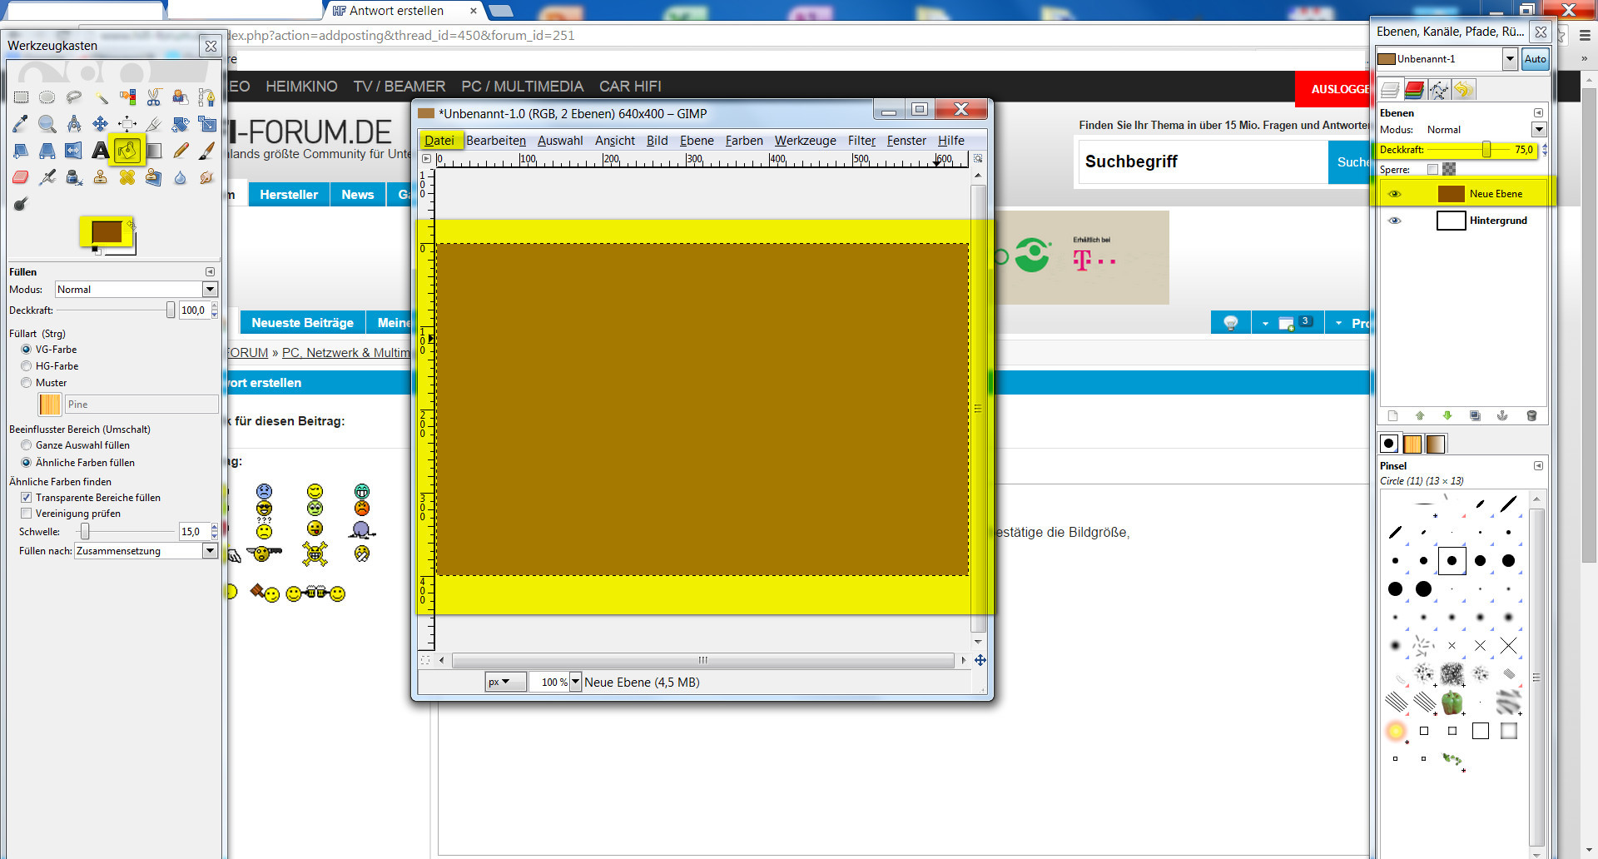Screen dimensions: 1598x859
Task: Select the Scissors Select tool
Action: [x=154, y=97]
